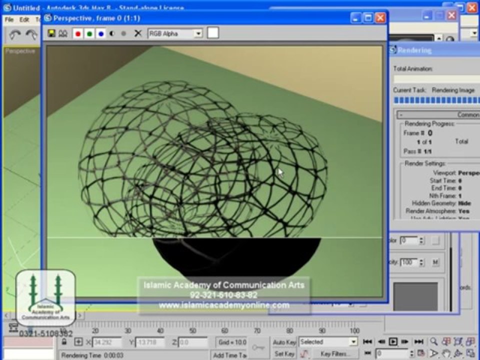The image size is (480, 360).
Task: Click the key tangent curve icon
Action: click(304, 354)
